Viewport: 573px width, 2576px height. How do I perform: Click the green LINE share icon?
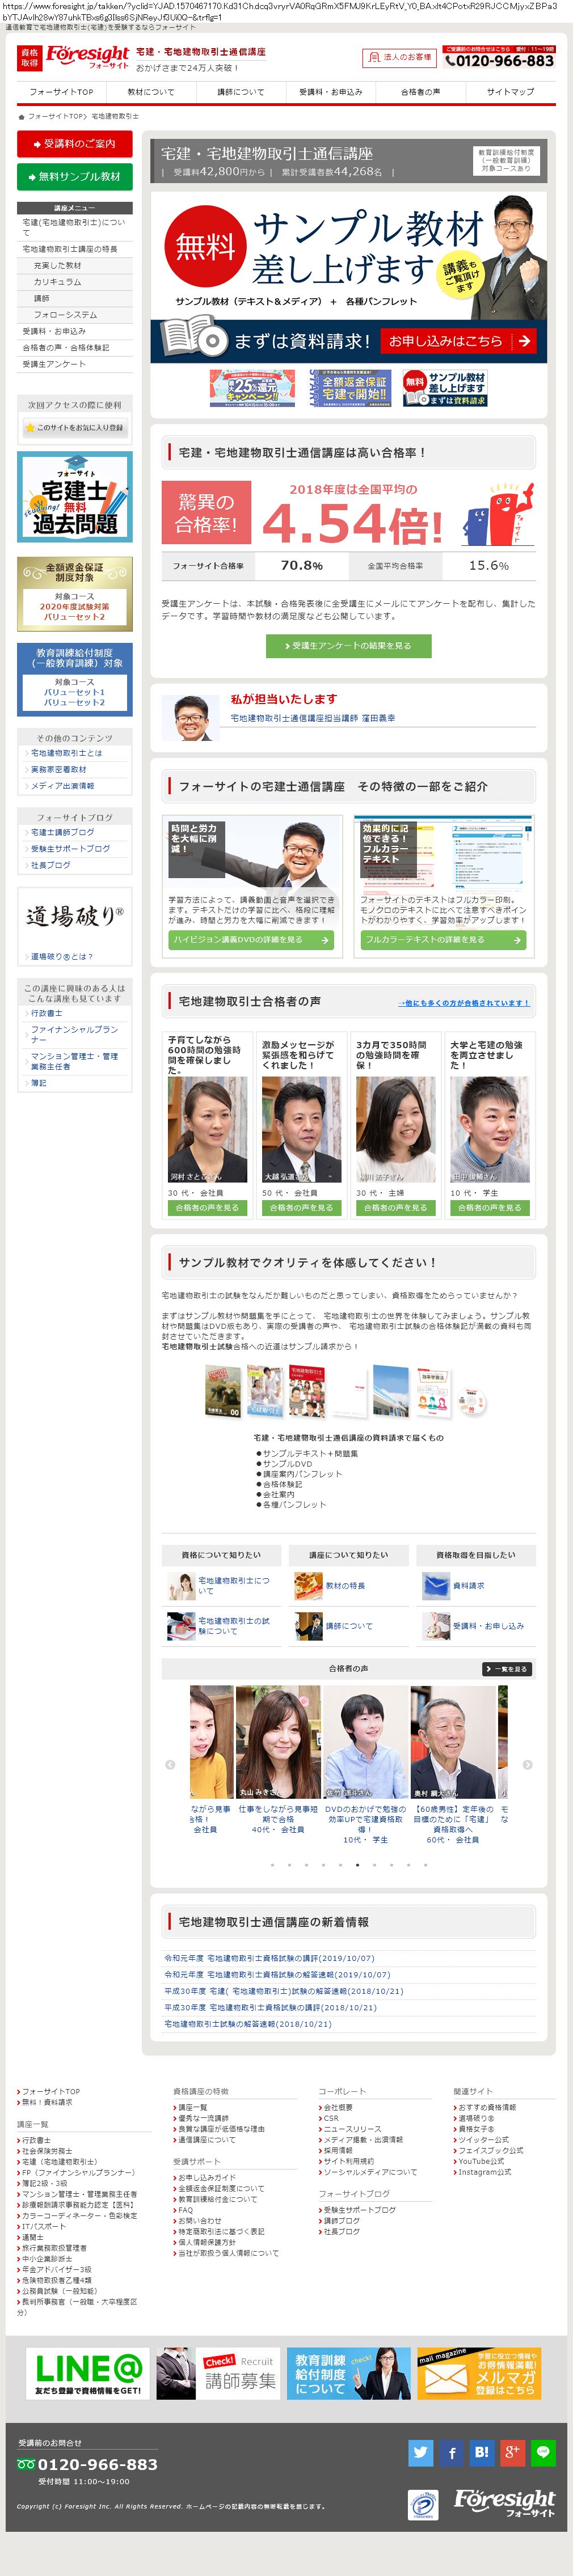(543, 2452)
